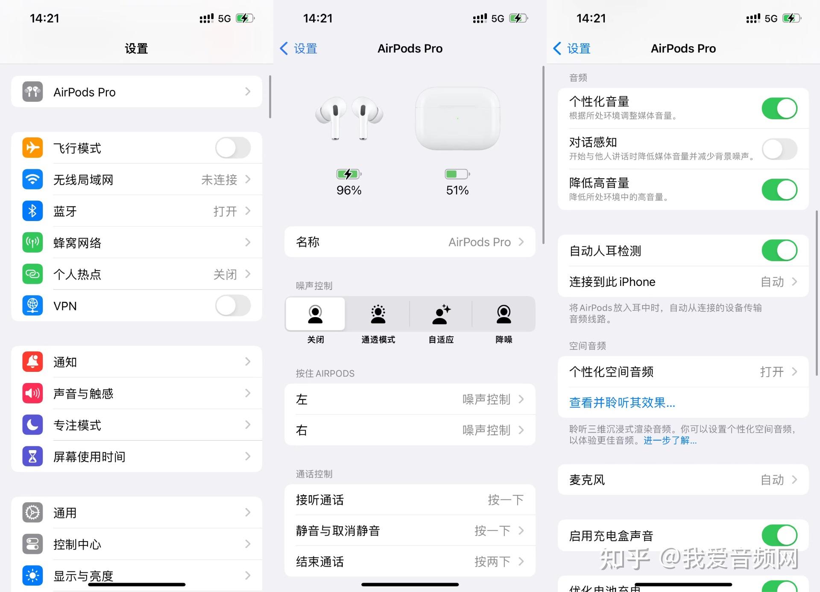
Task: Tap the 专注模式 crescent moon icon
Action: pos(32,425)
